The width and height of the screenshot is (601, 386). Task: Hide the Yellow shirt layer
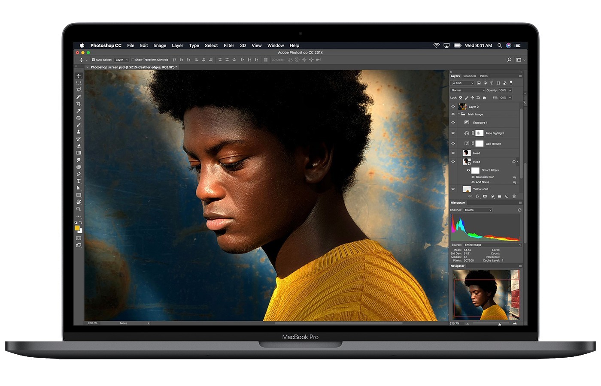453,189
